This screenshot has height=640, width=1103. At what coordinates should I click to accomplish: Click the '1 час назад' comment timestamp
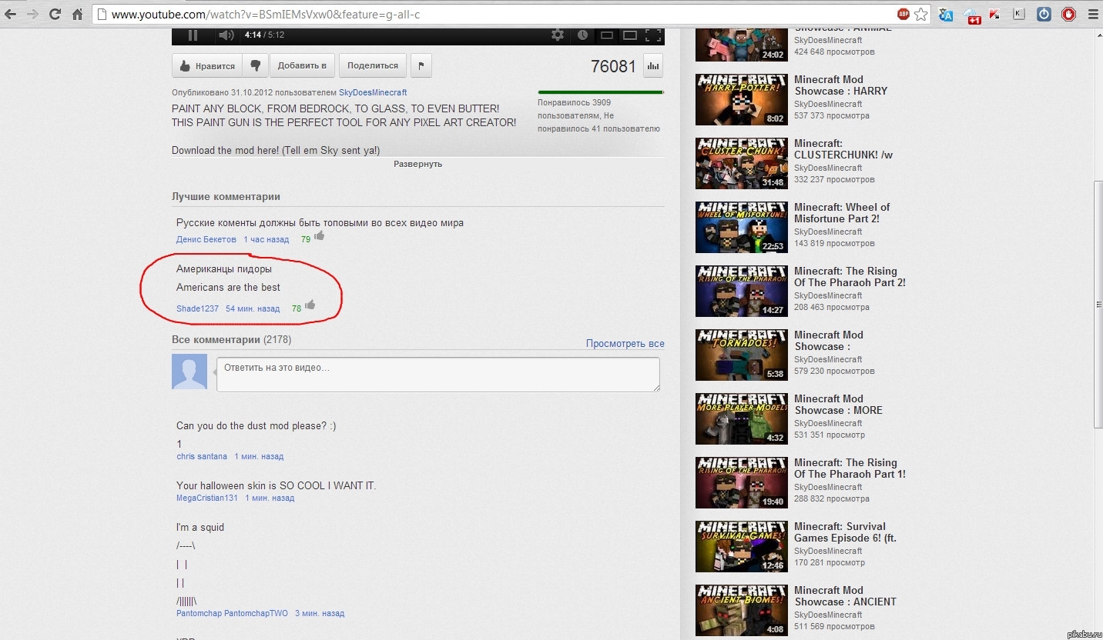(x=267, y=239)
